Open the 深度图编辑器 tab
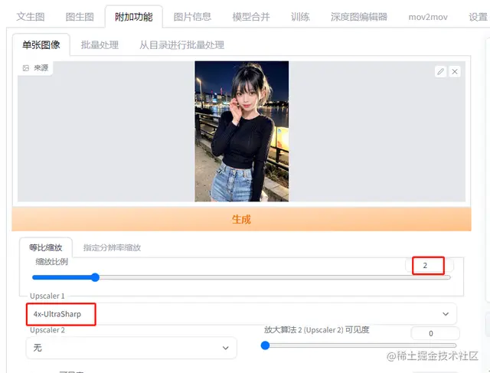Viewport: 490px width, 373px height. coord(359,17)
